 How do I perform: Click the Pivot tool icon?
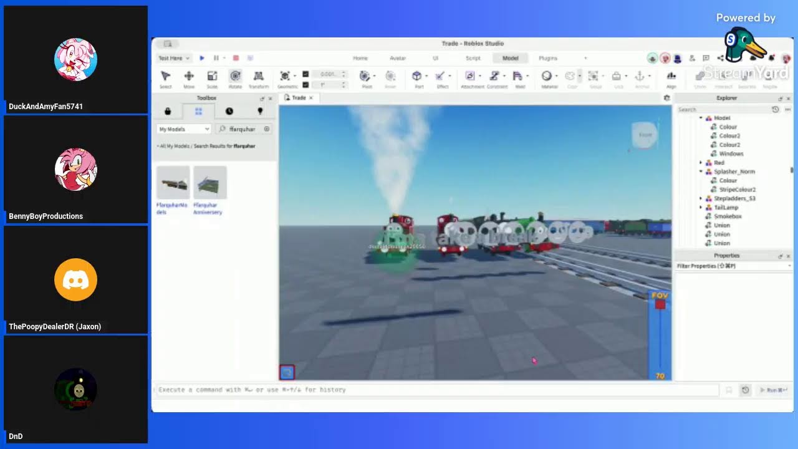[x=365, y=76]
